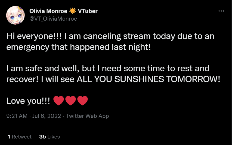The height and width of the screenshot is (145, 232).
Task: Click the @VT_OliviaMonroe handle
Action: point(53,18)
